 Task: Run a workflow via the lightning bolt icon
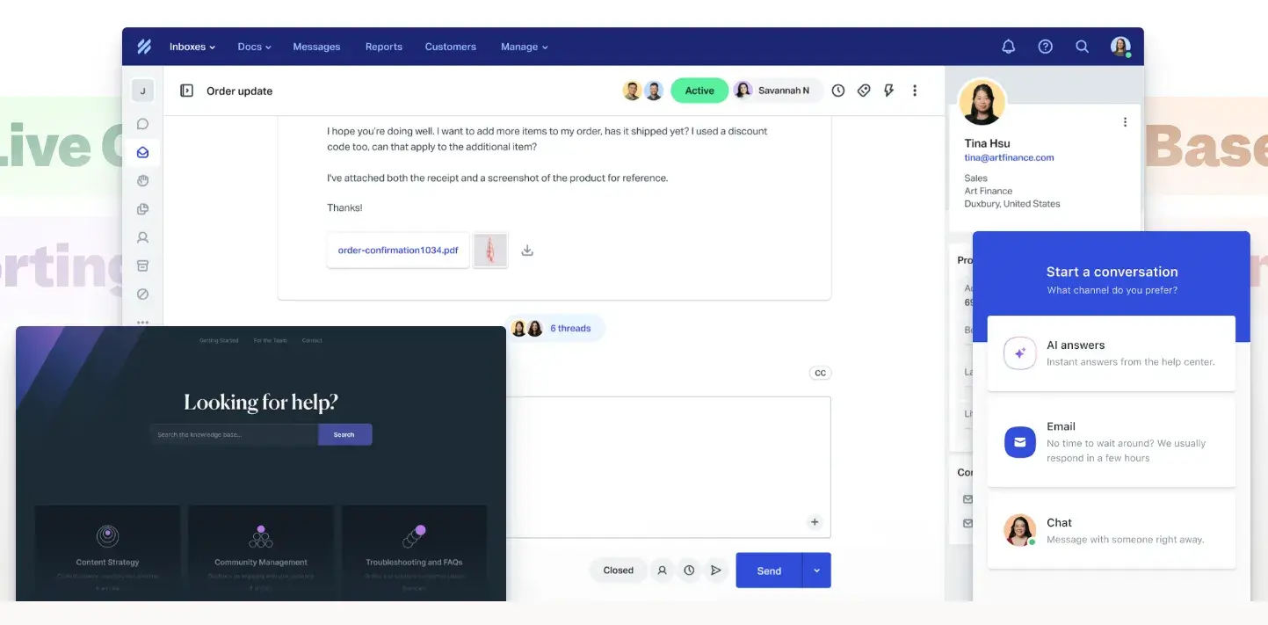click(x=888, y=90)
